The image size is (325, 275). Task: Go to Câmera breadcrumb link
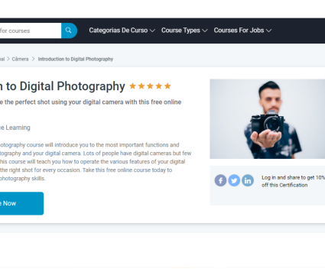click(20, 59)
